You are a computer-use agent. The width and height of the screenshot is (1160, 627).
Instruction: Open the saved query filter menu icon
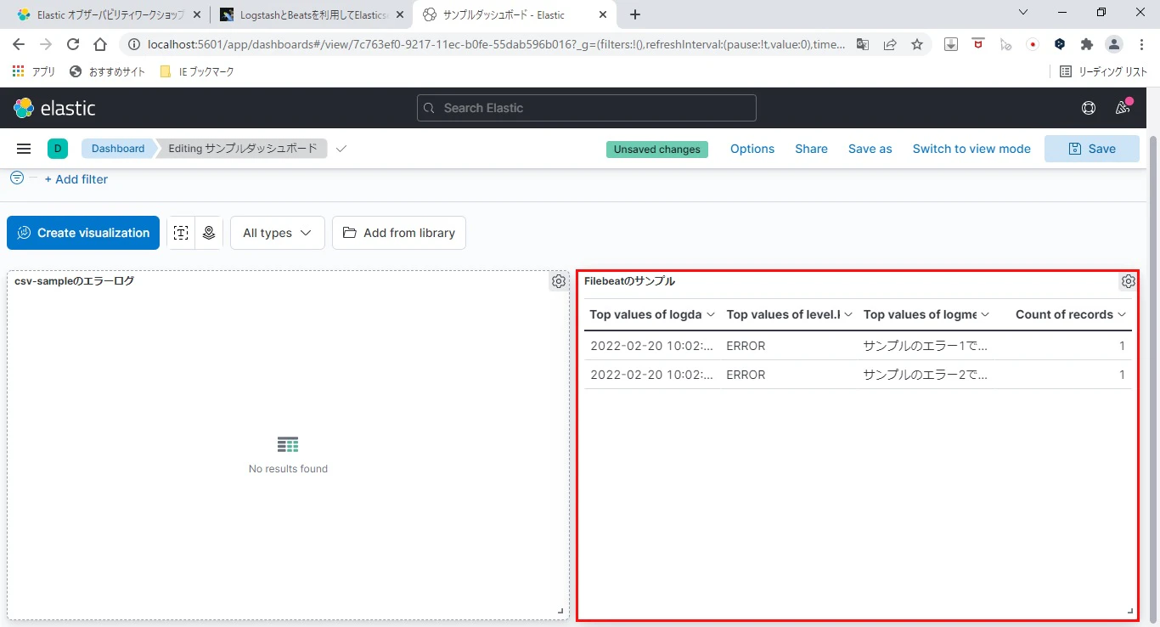17,178
